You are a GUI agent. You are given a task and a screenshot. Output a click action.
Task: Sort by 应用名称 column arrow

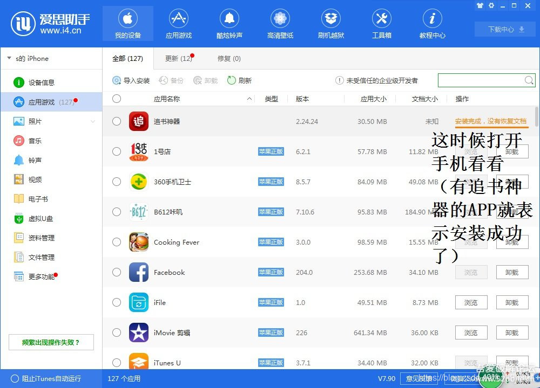click(x=249, y=99)
